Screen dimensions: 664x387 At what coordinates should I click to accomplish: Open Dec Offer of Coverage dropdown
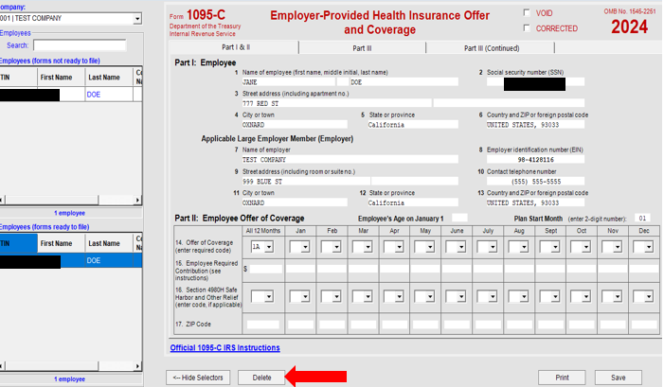point(649,247)
